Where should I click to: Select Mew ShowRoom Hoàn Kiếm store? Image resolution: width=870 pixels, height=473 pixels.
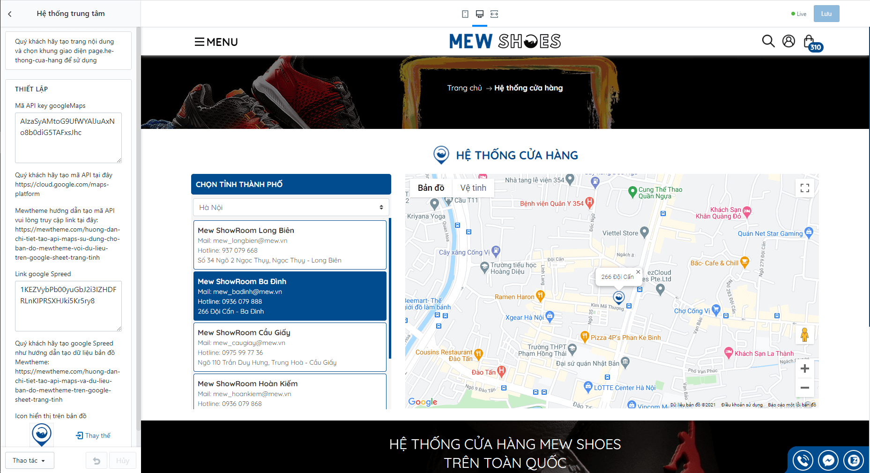pos(290,391)
